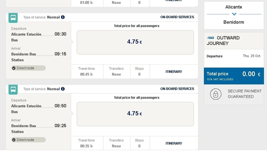Click bus icon of 08:30 service

[x=13, y=18]
